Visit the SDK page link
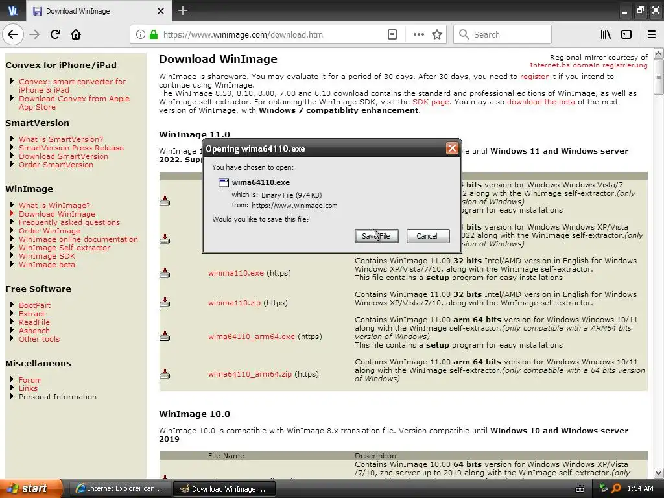The image size is (664, 498). pyautogui.click(x=431, y=102)
